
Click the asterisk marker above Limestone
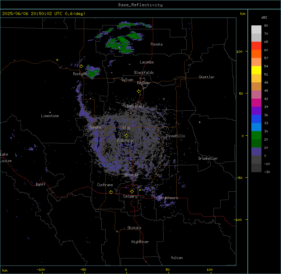[x=50, y=113]
